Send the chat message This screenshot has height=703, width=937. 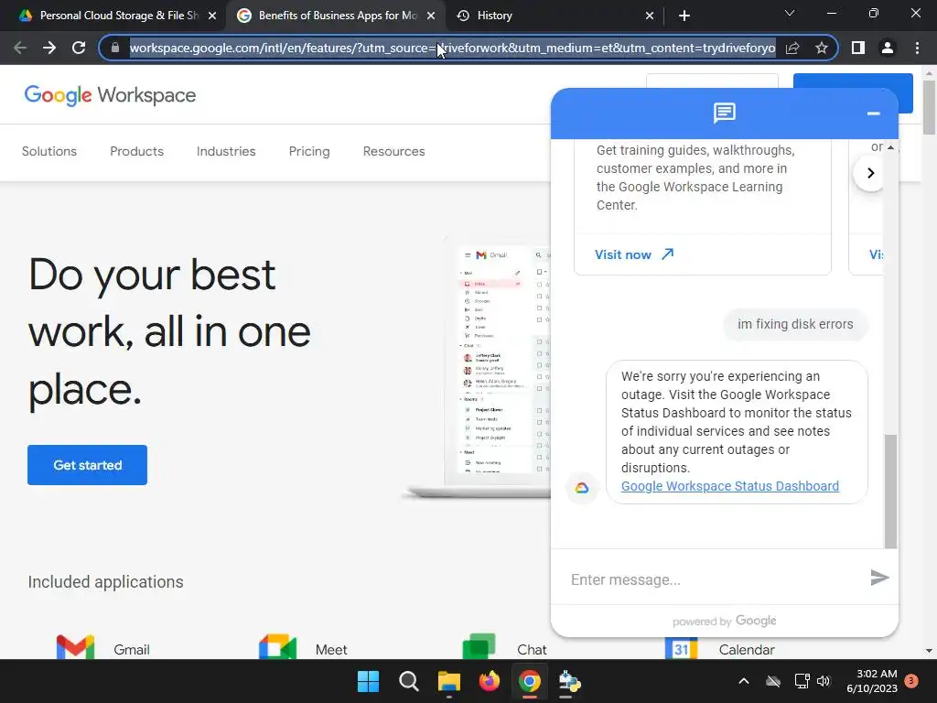click(x=879, y=578)
